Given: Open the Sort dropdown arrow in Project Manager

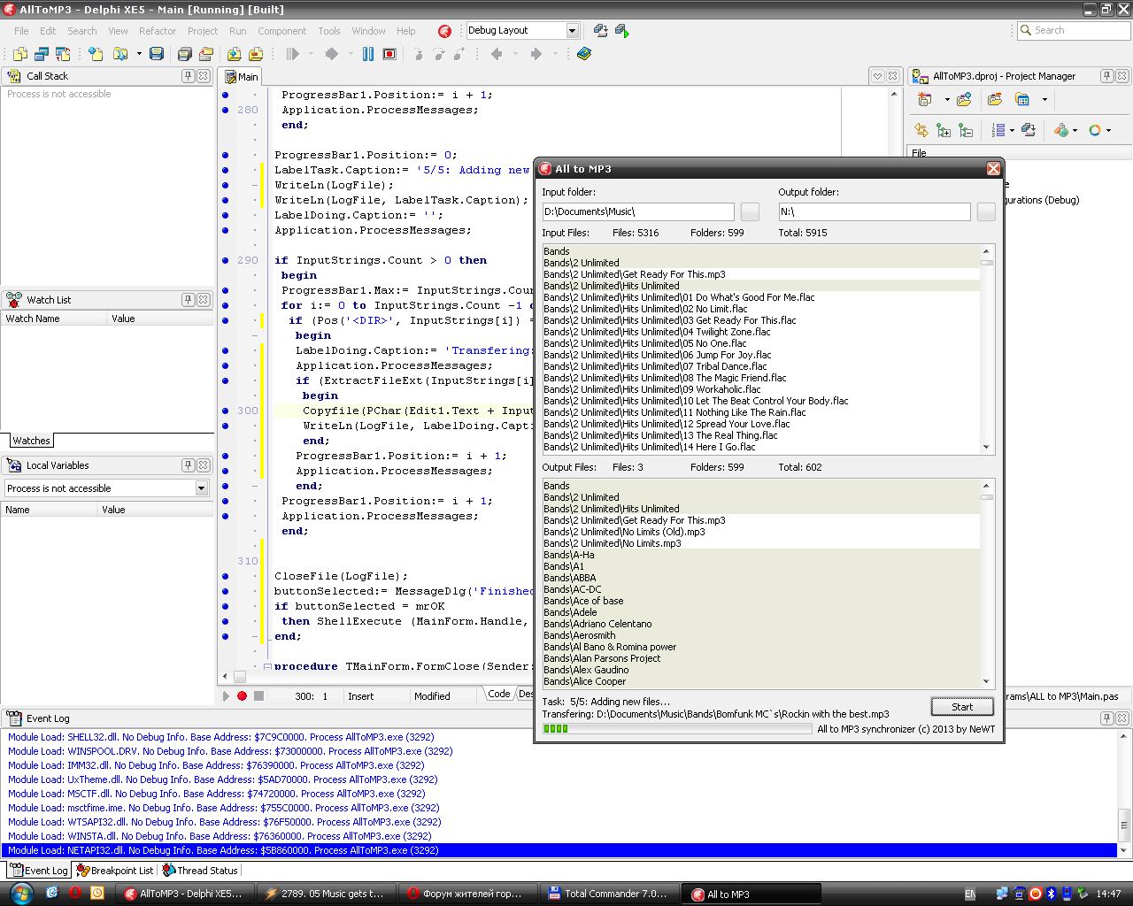Looking at the screenshot, I should [1011, 130].
